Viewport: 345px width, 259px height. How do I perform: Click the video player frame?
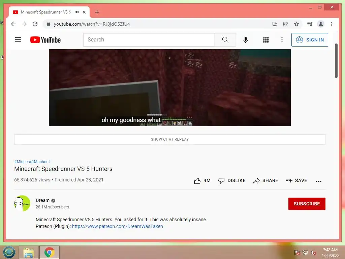pos(170,88)
